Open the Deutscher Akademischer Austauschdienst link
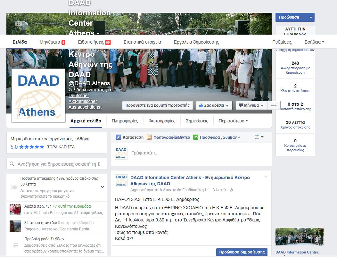Image resolution: width=337 pixels, height=257 pixels. [x=85, y=101]
